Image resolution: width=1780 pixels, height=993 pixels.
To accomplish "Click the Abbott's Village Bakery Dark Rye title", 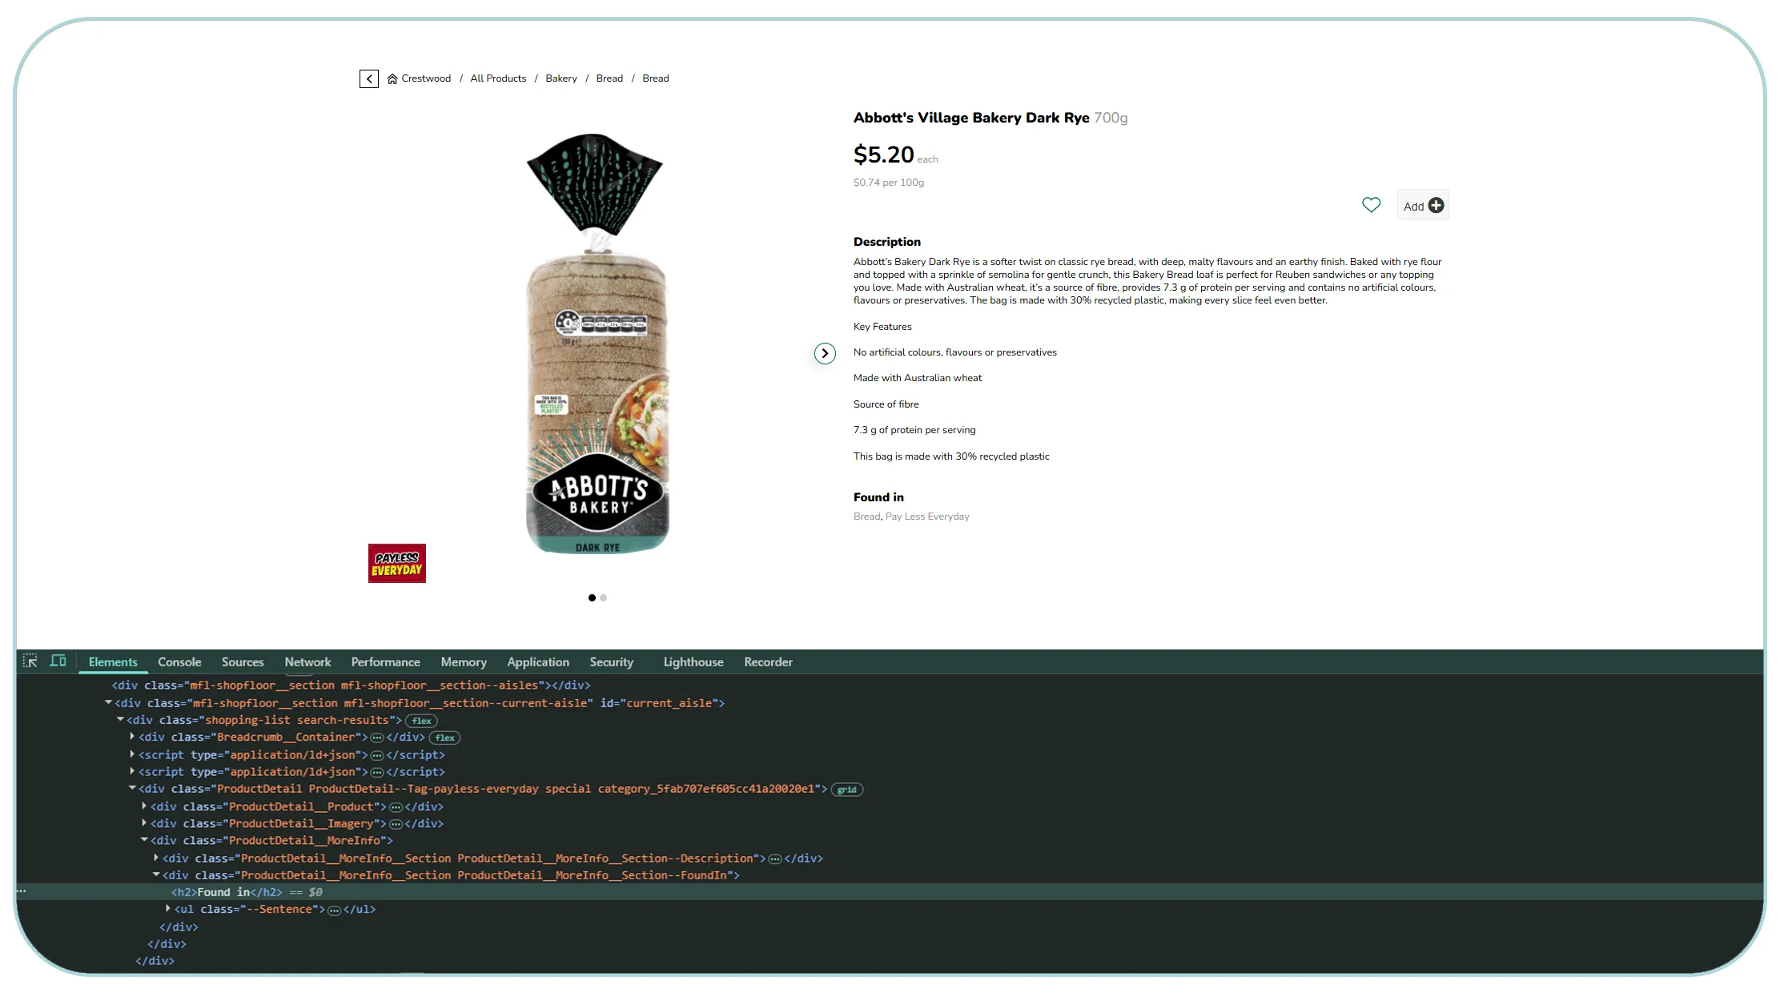I will (971, 118).
